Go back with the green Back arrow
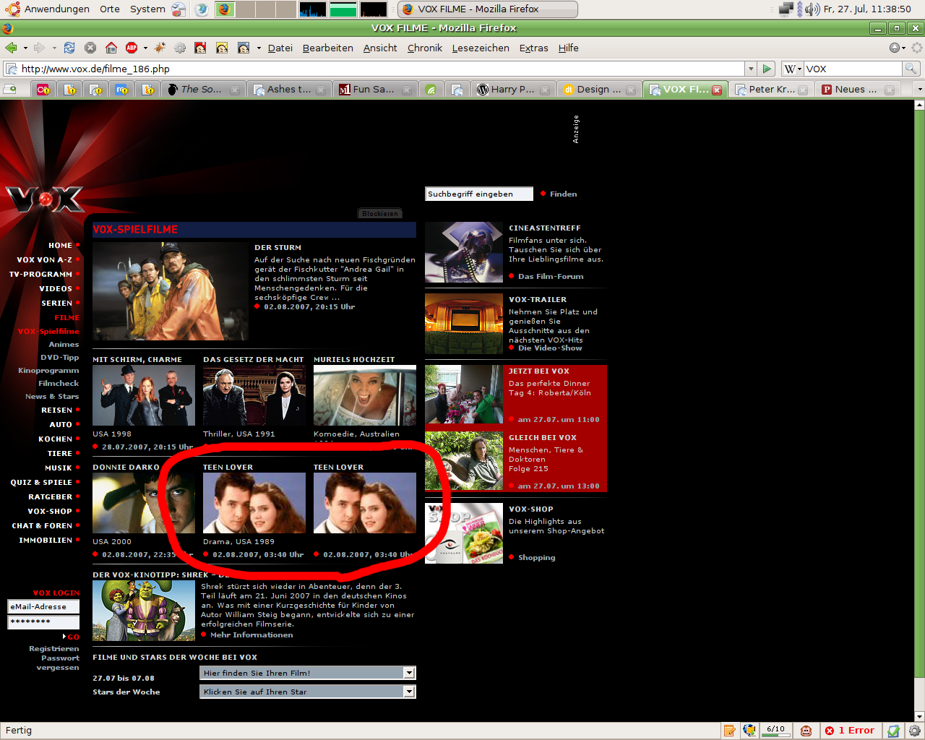Screen dimensions: 925x740 click(11, 48)
